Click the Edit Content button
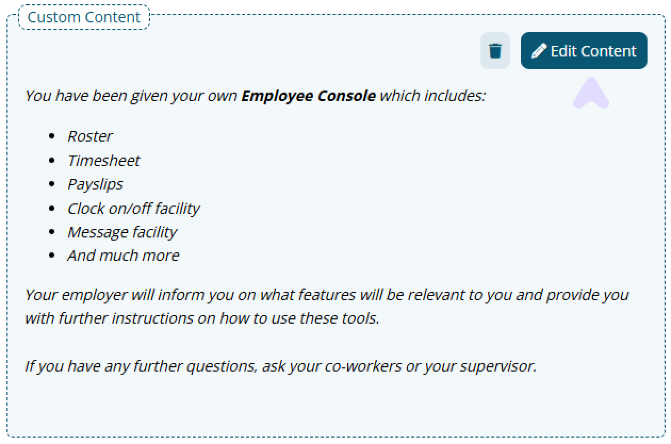Viewport: 671px width, 444px height. tap(584, 51)
